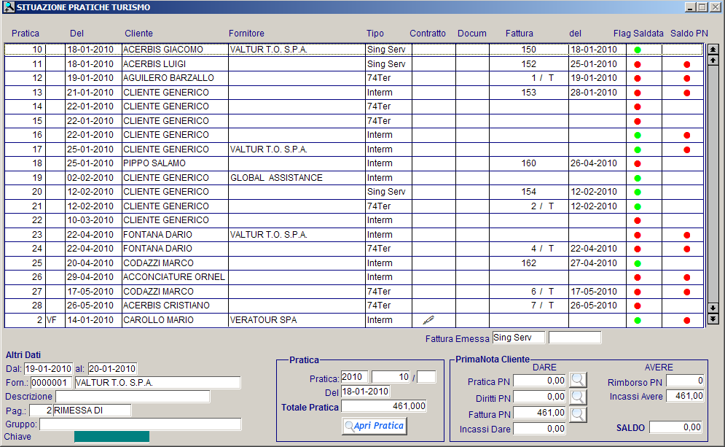Click magnifier icon next to Diritti PN
Viewport: 725px width, 447px height.
[x=578, y=397]
